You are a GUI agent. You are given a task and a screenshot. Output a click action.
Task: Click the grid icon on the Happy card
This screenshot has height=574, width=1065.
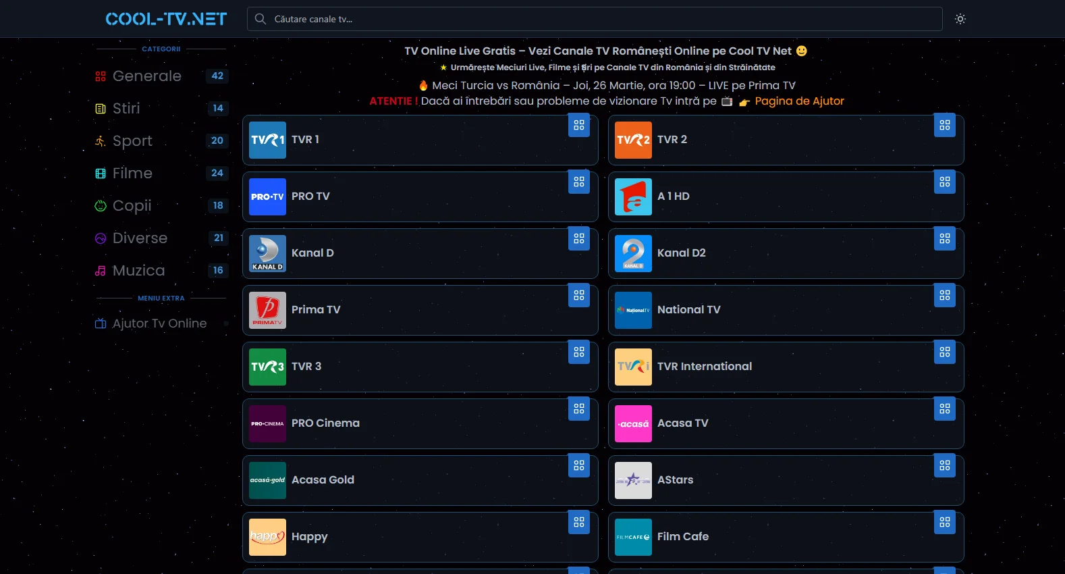(x=579, y=523)
